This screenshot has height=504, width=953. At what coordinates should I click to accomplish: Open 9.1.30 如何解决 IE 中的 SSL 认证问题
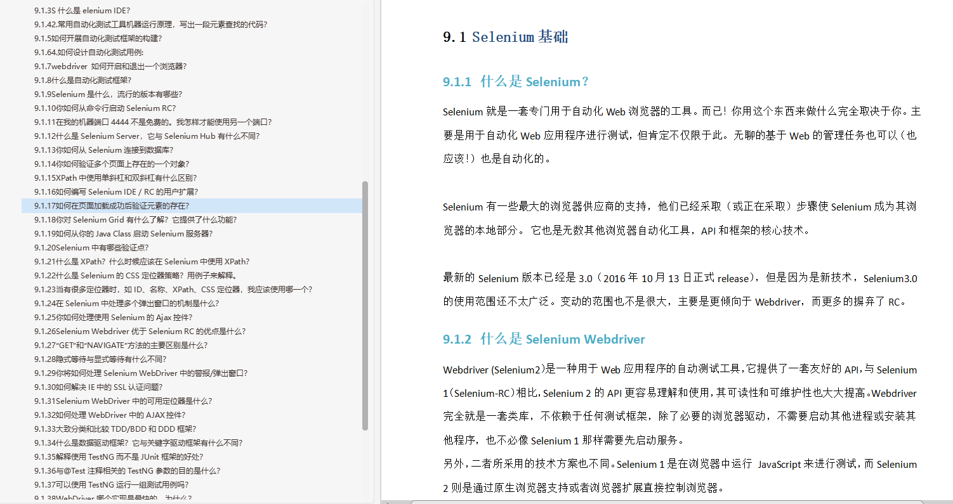tap(98, 387)
